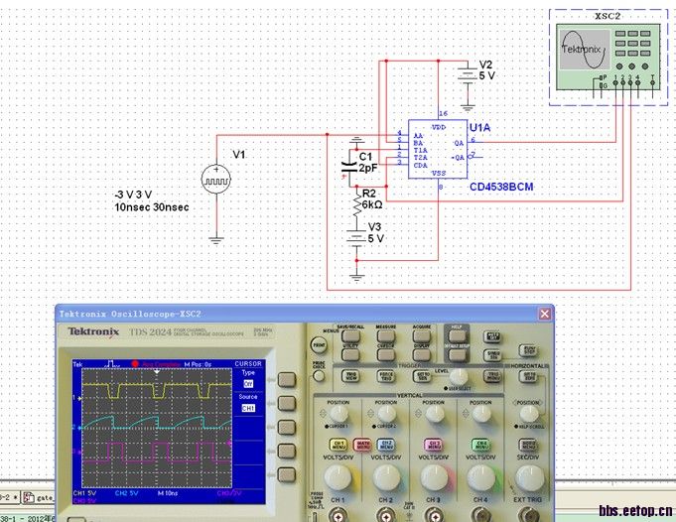Toggle the blue CH2 MENU button
This screenshot has width=676, height=522.
tap(386, 445)
